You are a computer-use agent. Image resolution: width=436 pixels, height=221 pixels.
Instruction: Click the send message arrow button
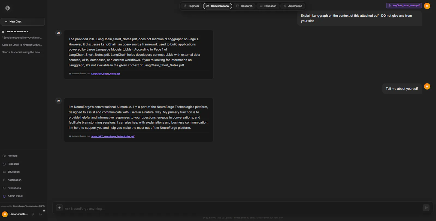[426, 208]
